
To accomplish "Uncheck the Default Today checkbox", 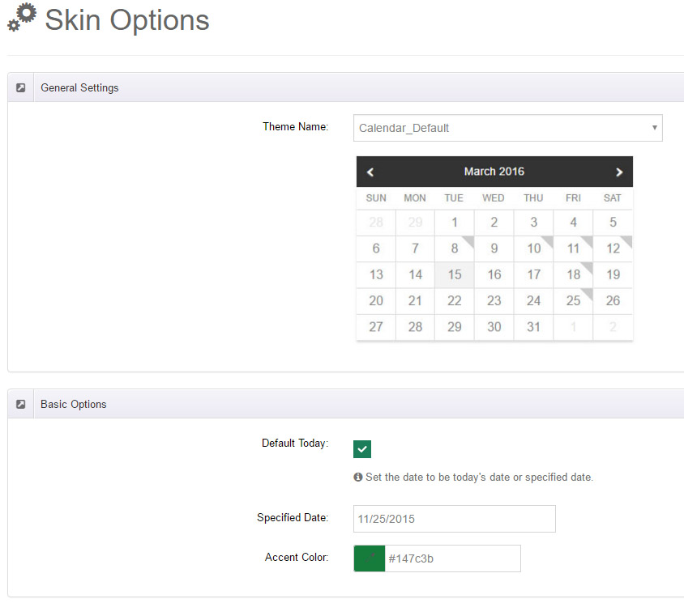I will [x=362, y=448].
